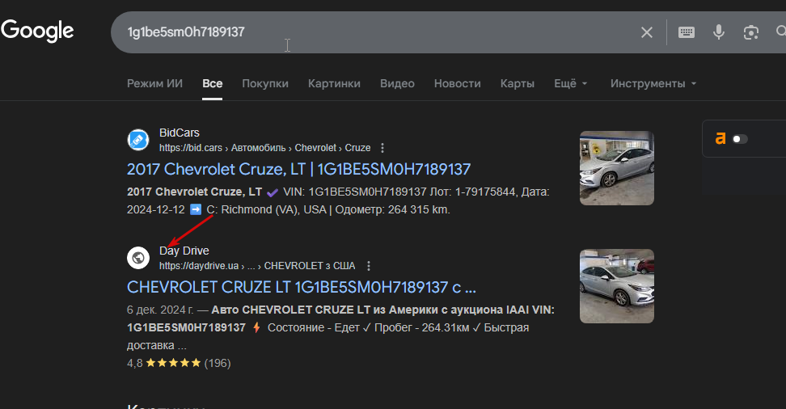
Task: Open the Новости tab
Action: 457,84
